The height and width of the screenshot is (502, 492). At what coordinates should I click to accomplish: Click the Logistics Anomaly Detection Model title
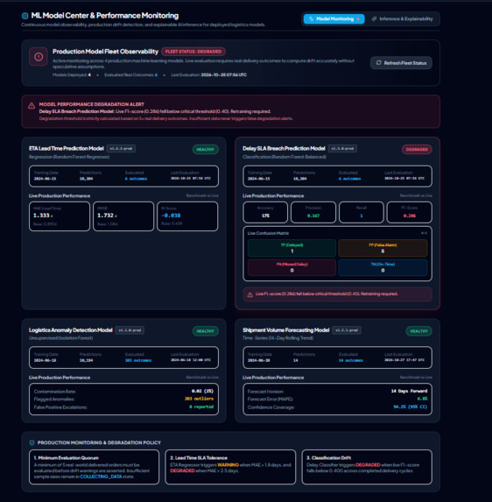(x=71, y=329)
